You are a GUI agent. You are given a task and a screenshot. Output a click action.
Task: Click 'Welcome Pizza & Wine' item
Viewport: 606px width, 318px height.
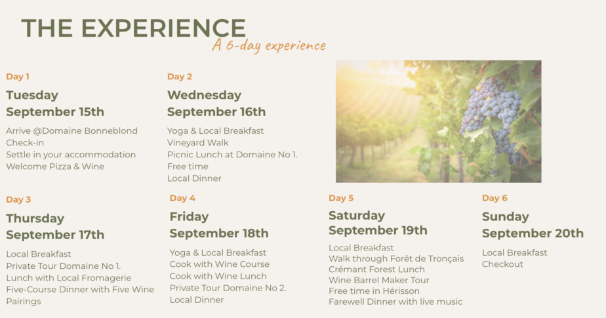point(55,167)
